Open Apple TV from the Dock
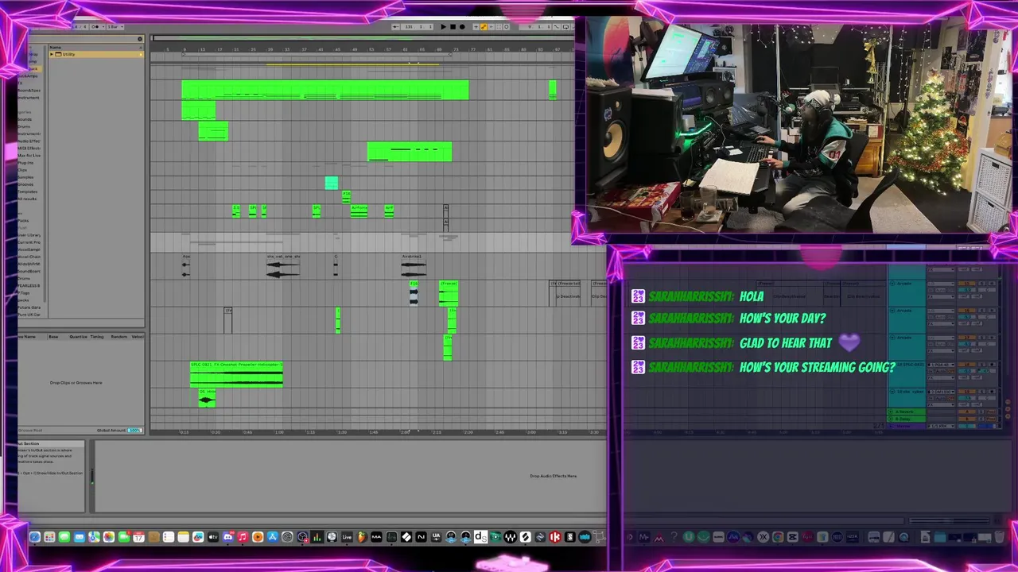Image resolution: width=1018 pixels, height=572 pixels. 213,537
